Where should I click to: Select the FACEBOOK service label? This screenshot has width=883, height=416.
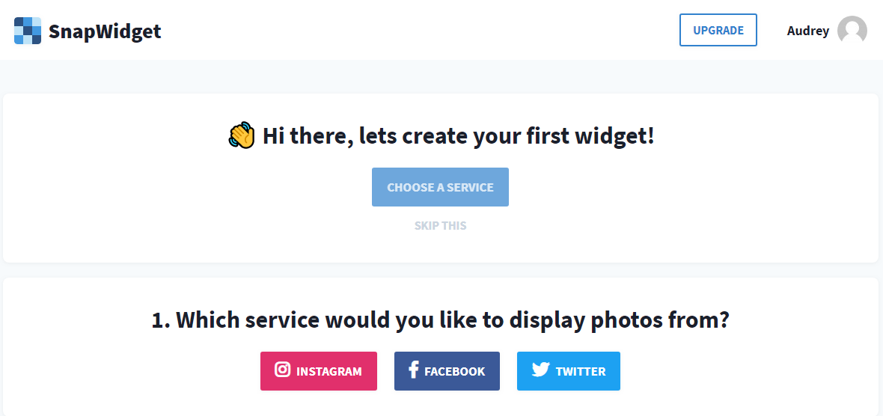[454, 372]
